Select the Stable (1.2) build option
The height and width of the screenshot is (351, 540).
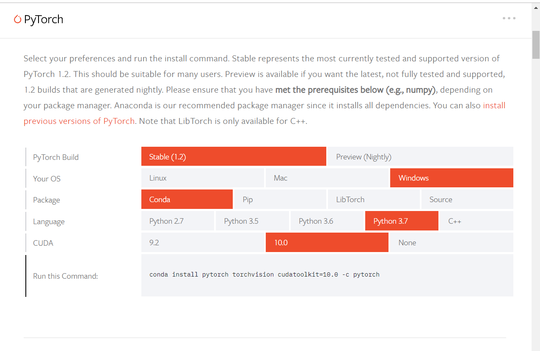click(x=234, y=156)
